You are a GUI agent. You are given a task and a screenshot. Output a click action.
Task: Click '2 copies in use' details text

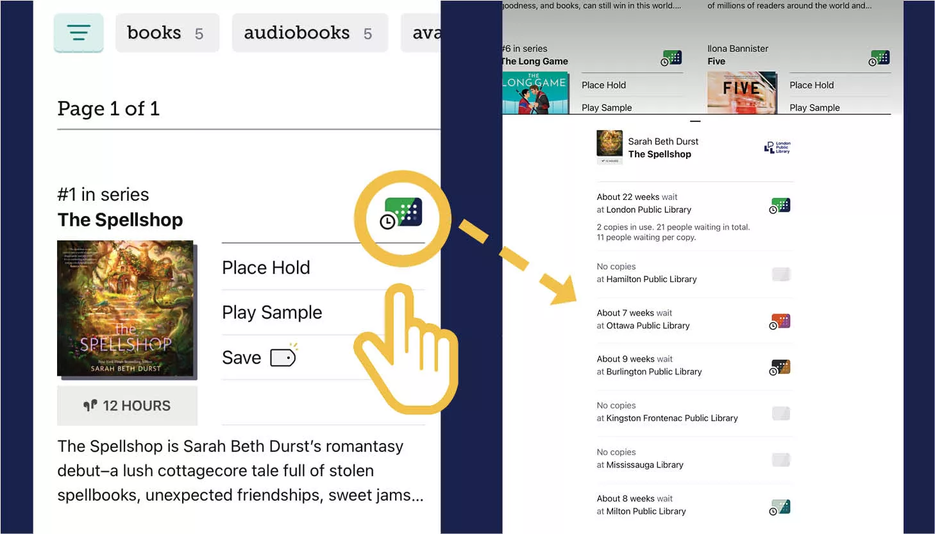673,232
